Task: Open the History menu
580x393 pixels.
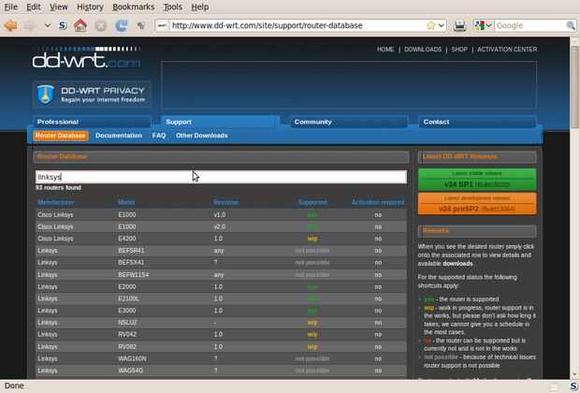Action: tap(90, 7)
